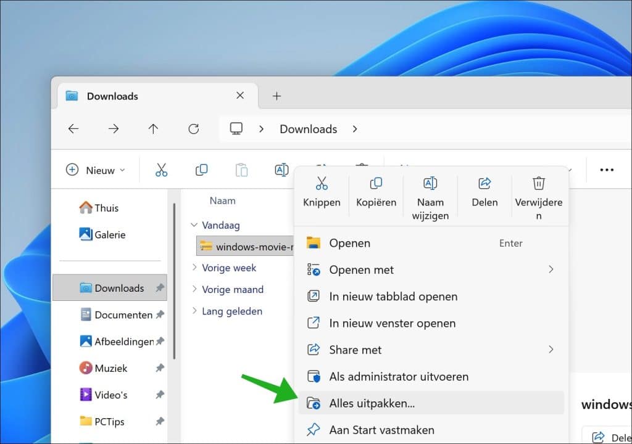The image size is (632, 444).
Task: Click the toolbar scissors cut icon
Action: pos(161,170)
